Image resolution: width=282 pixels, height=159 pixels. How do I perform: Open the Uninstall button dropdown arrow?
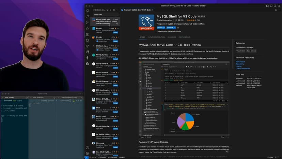coord(175,28)
